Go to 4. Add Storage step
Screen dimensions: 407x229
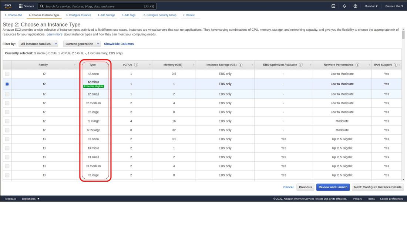106,15
